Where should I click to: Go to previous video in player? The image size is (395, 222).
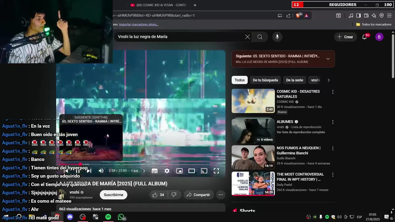click(66, 171)
